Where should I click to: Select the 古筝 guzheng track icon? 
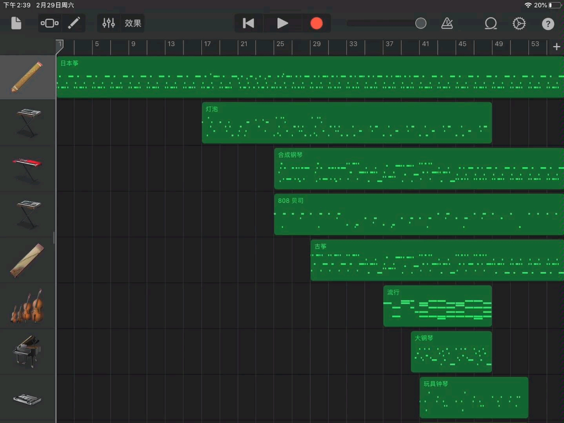click(27, 260)
